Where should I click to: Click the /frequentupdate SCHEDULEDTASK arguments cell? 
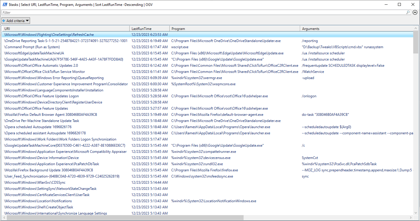pos(343,66)
